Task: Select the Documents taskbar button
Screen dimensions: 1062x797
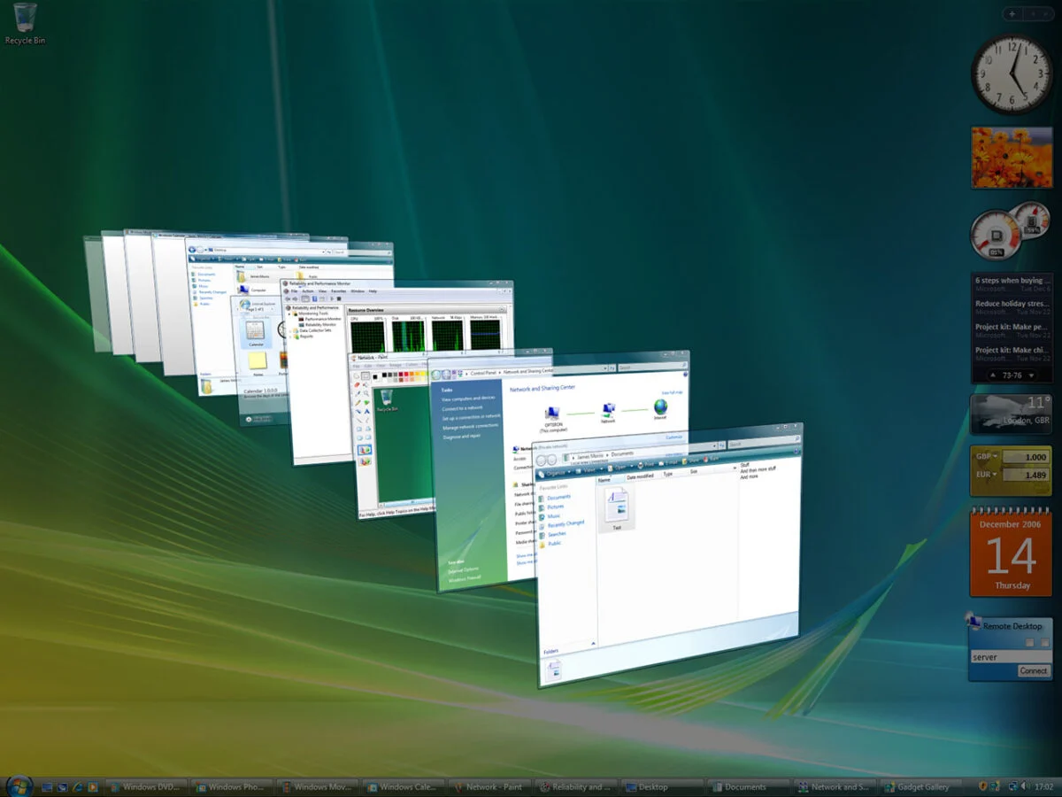Action: pos(748,786)
